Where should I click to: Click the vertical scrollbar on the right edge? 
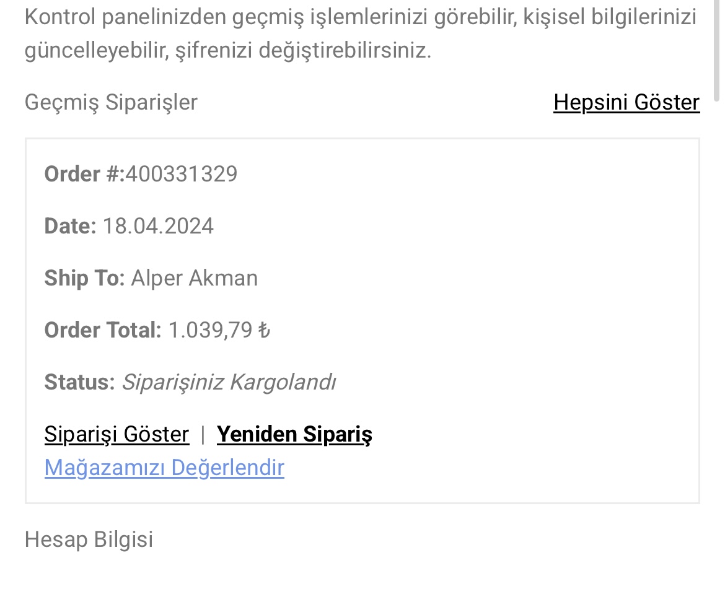tap(718, 50)
